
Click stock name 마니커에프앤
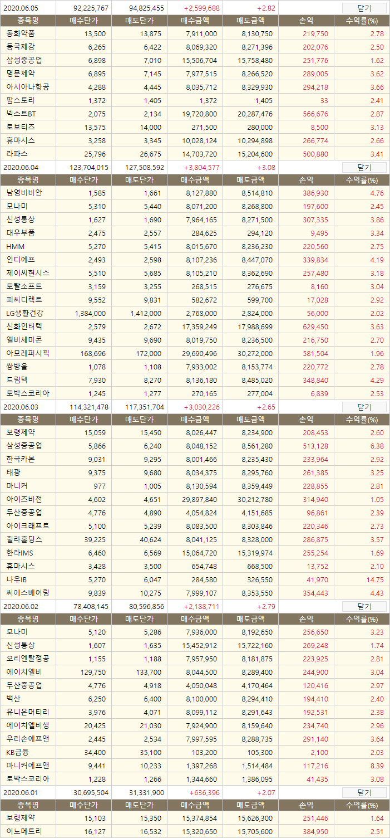pos(28,766)
